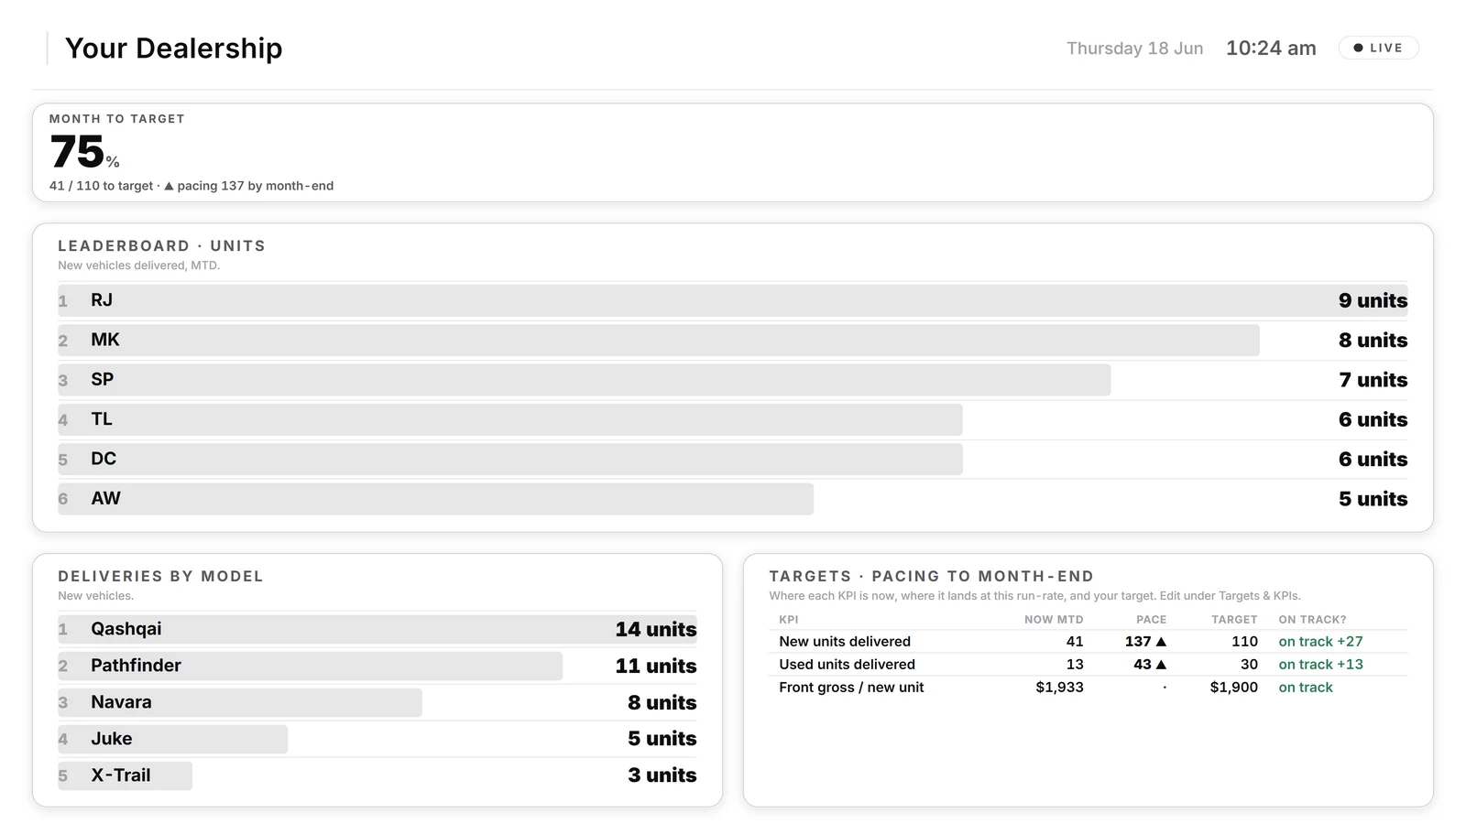Select Pathfinder model bar

[310, 666]
